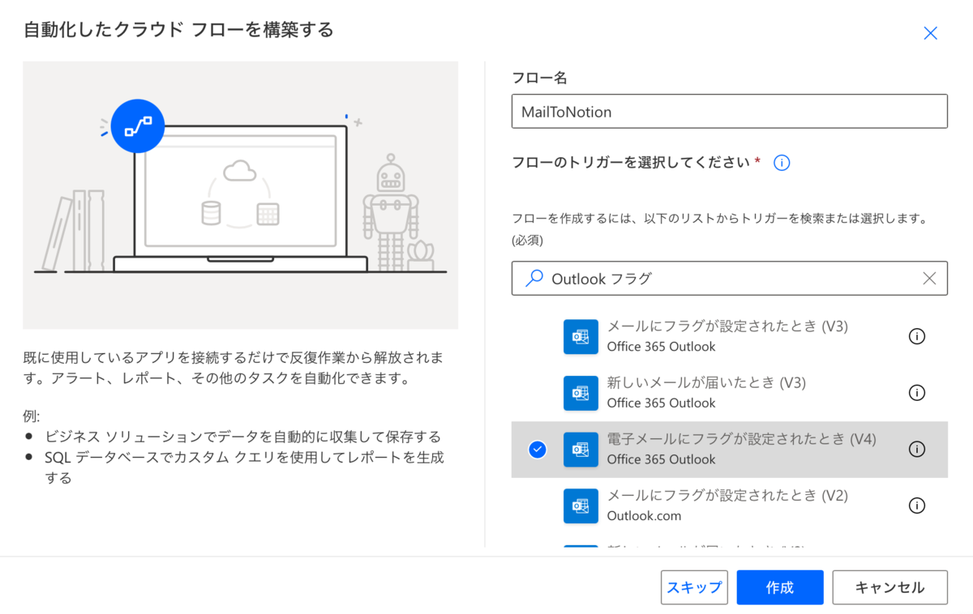Viewport: 973px width, 614px height.
Task: Focus the trigger search box
Action: pyautogui.click(x=729, y=279)
